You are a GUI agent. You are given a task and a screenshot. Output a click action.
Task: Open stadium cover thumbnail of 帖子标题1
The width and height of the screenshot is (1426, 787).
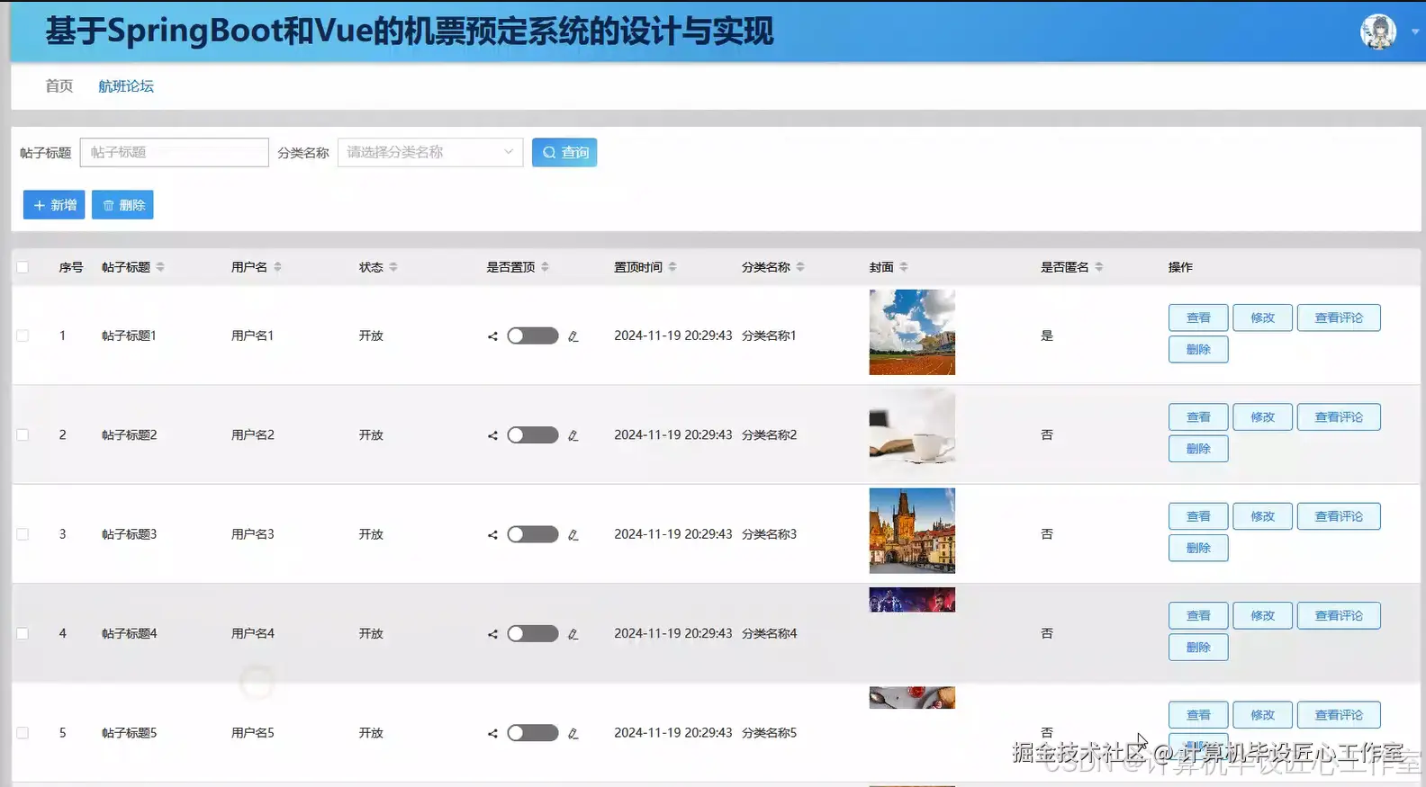(x=912, y=332)
